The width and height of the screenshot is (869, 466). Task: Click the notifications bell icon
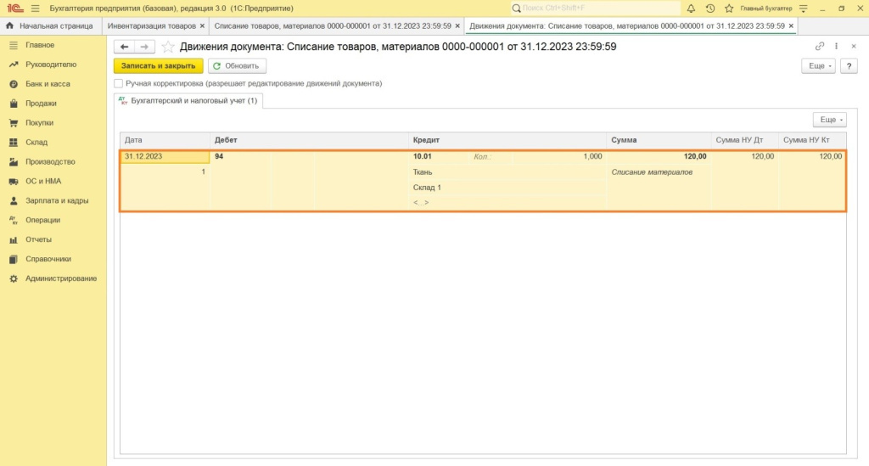(691, 8)
